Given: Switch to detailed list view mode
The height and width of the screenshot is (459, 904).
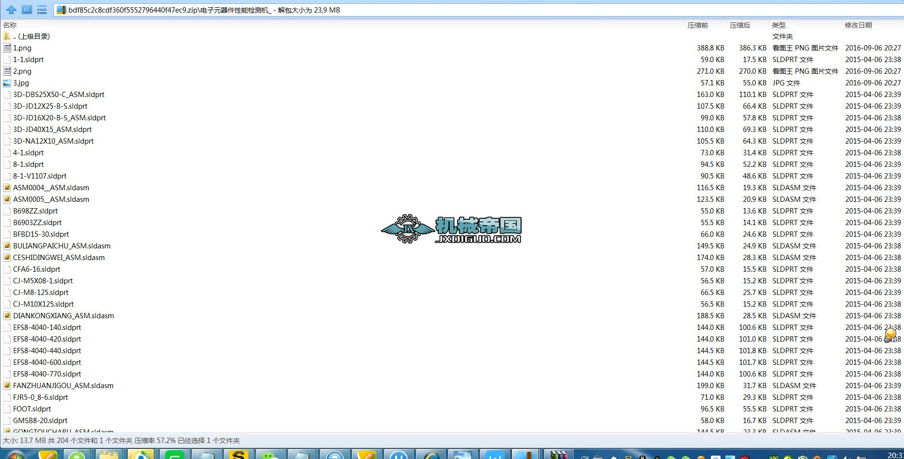Looking at the screenshot, I should click(42, 10).
